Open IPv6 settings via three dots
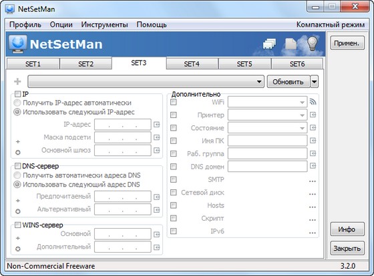 (313, 233)
